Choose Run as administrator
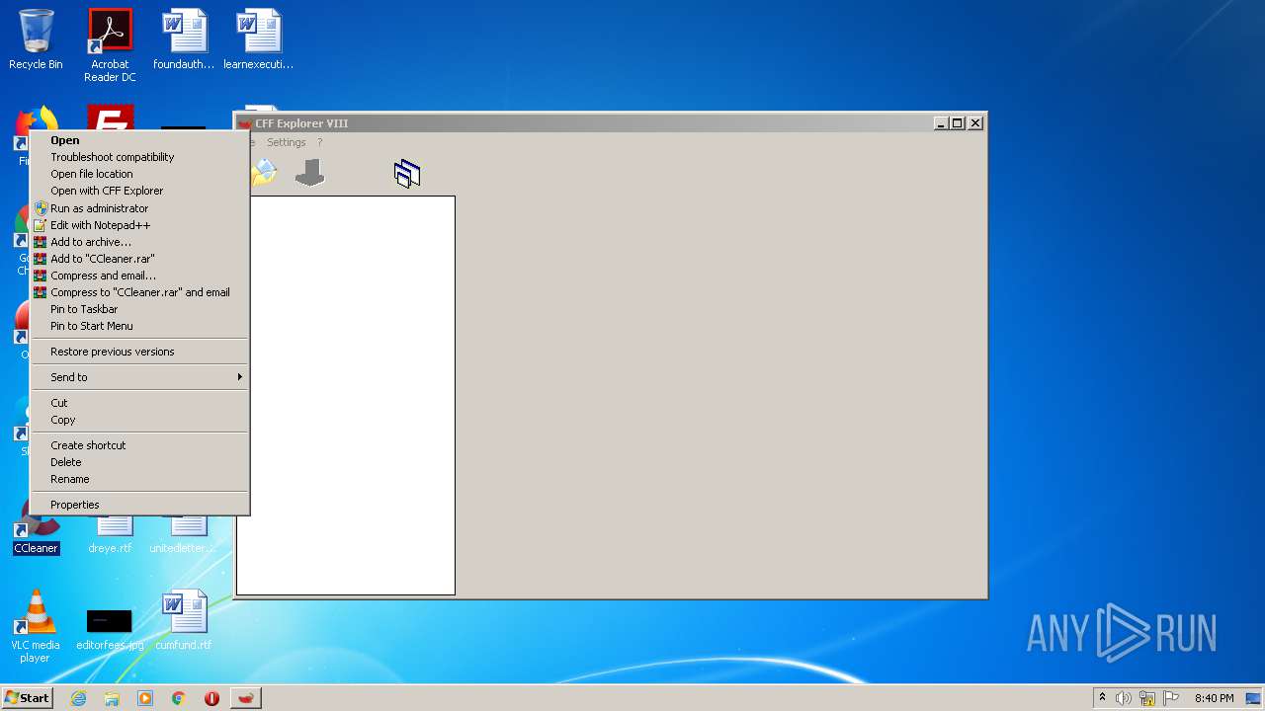 pyautogui.click(x=139, y=208)
